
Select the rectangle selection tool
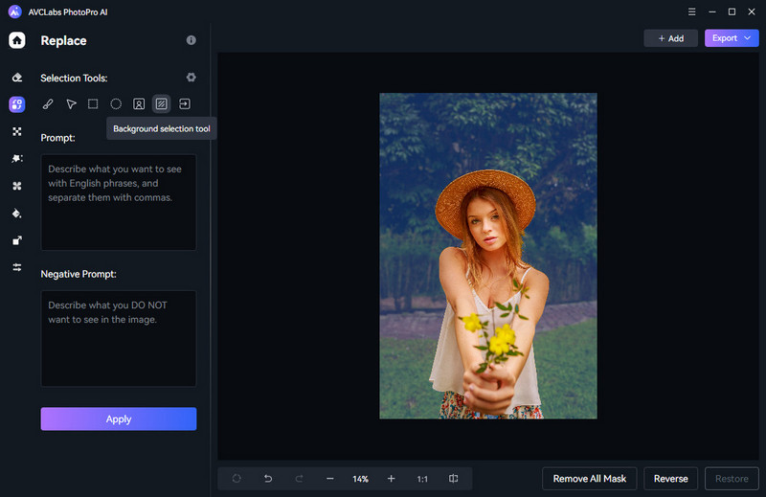pyautogui.click(x=93, y=103)
